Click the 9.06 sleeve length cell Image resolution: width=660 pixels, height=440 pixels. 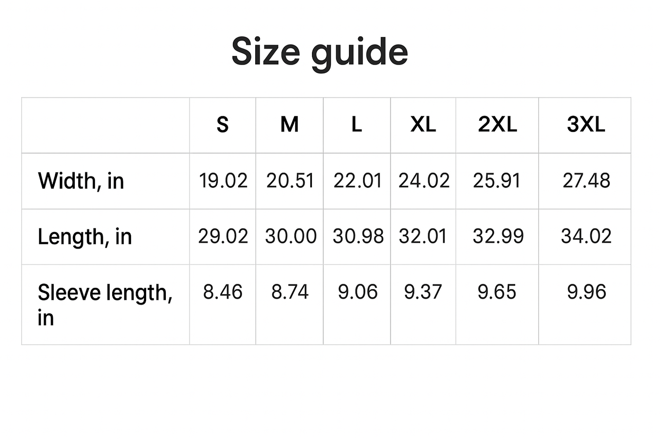(357, 292)
